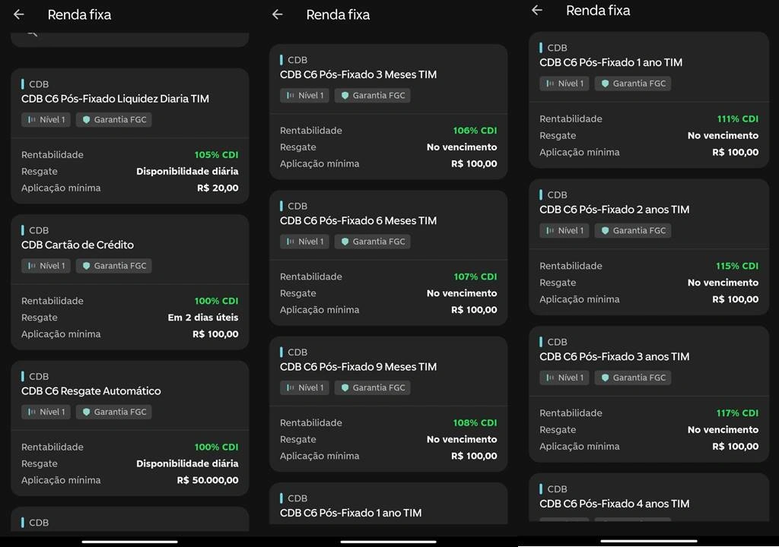Select the 108% CDI rentabilidade value
Image resolution: width=779 pixels, height=547 pixels.
[475, 423]
